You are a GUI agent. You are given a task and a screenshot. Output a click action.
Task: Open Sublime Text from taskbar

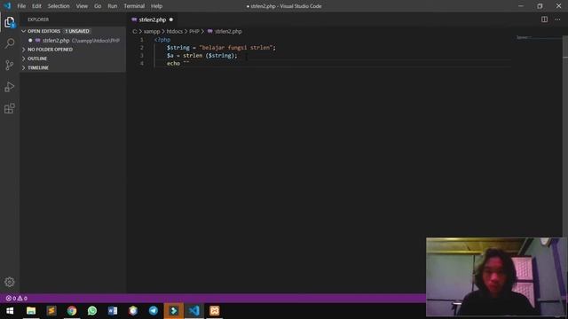pyautogui.click(x=51, y=311)
